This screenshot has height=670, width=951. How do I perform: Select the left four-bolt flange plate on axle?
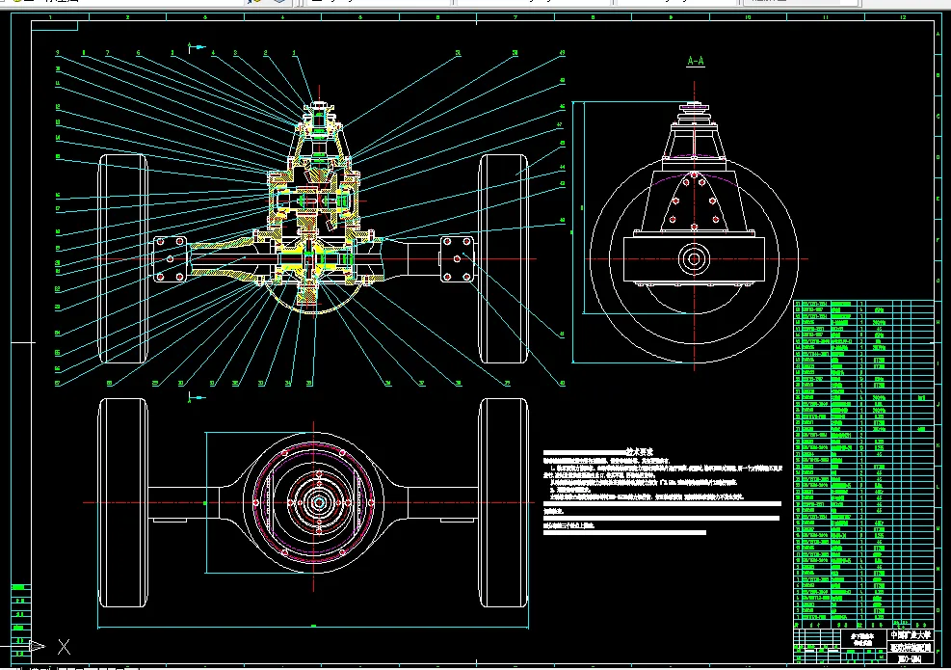pos(170,259)
